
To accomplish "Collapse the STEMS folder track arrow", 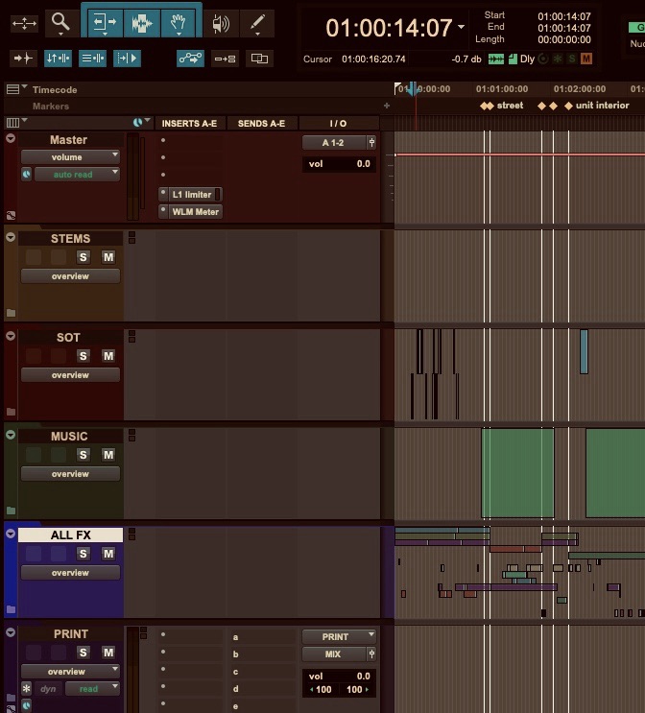I will 11,237.
